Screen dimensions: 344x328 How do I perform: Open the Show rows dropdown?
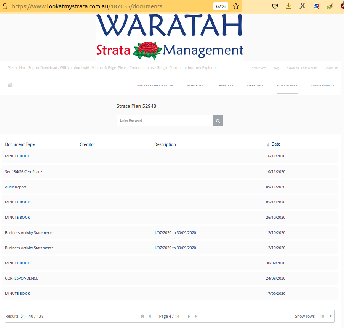[x=326, y=316]
